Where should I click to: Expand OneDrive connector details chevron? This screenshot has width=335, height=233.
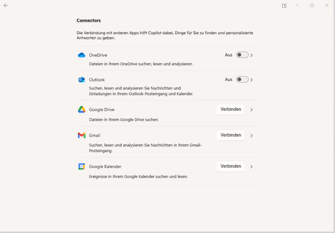[252, 55]
